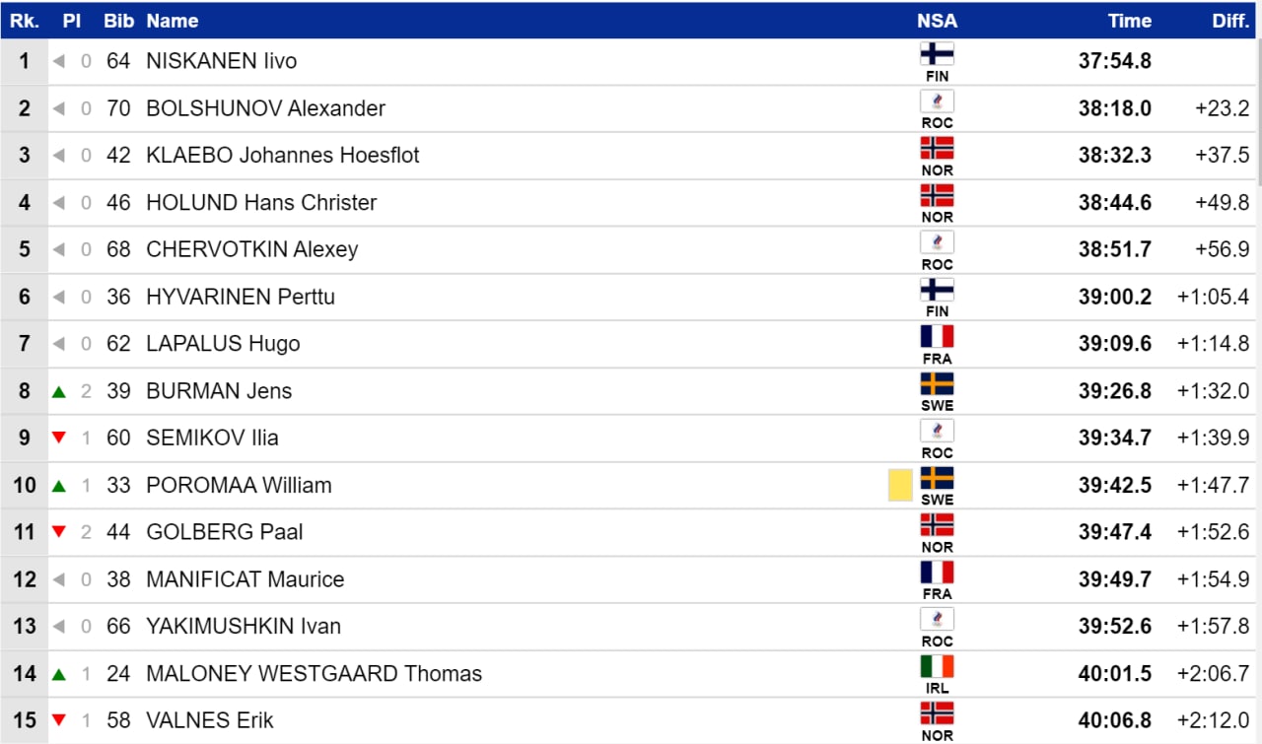Sort by the Rk. column header
The height and width of the screenshot is (744, 1262).
pyautogui.click(x=25, y=21)
